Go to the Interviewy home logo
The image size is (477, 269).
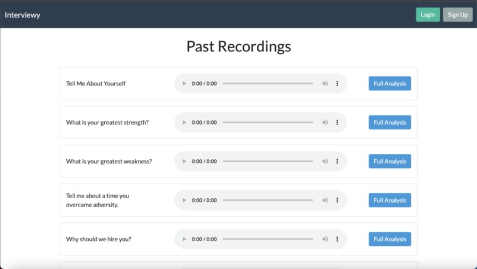[22, 15]
